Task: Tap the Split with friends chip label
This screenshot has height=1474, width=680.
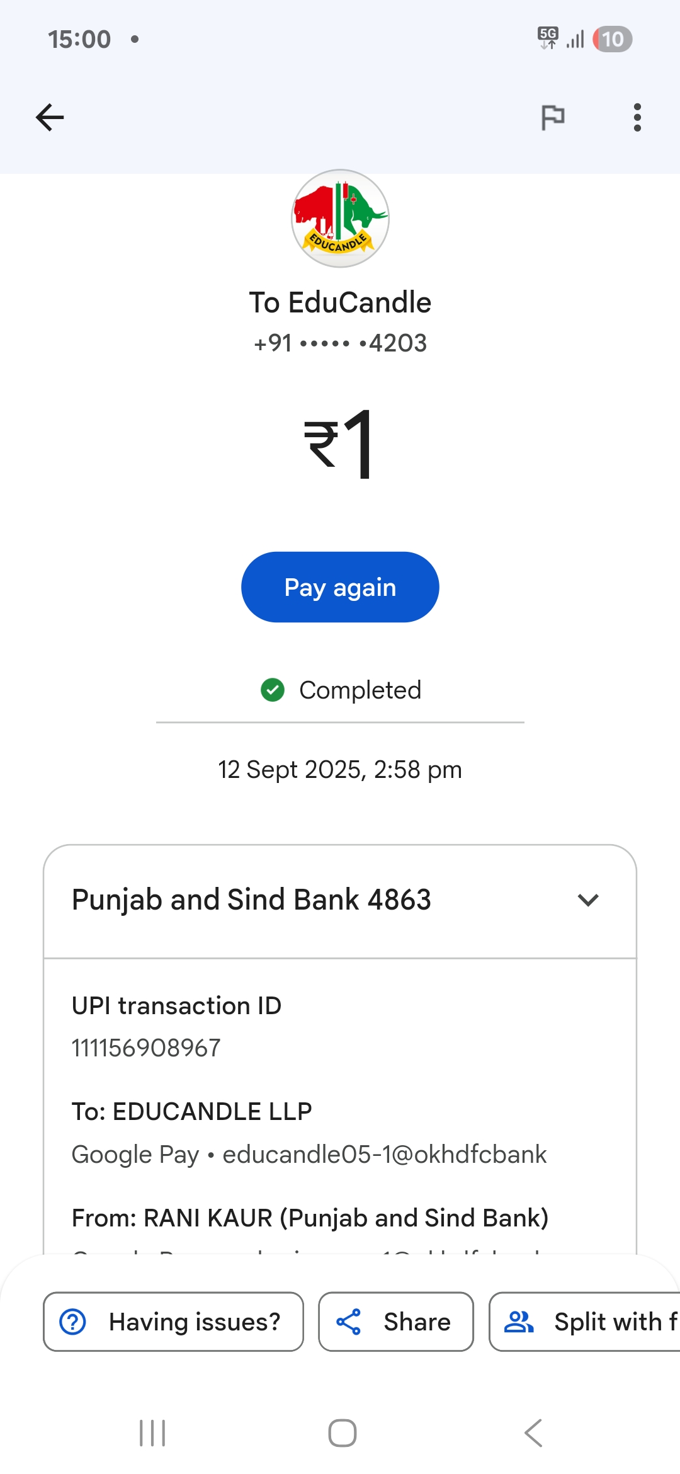Action: click(x=615, y=1322)
